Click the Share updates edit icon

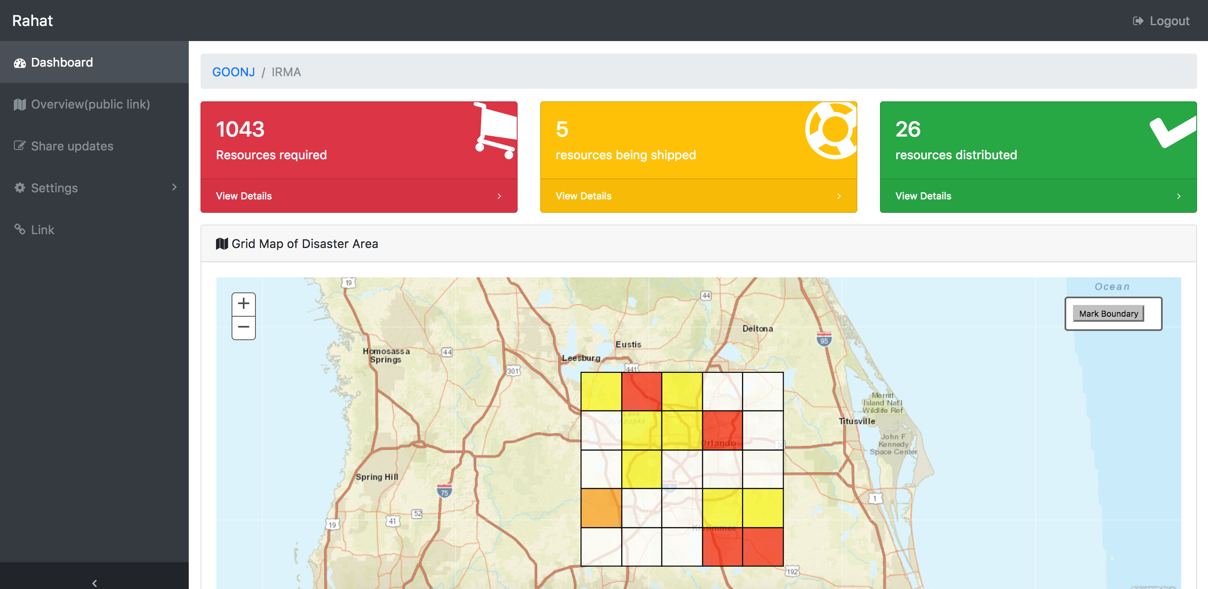pyautogui.click(x=19, y=146)
